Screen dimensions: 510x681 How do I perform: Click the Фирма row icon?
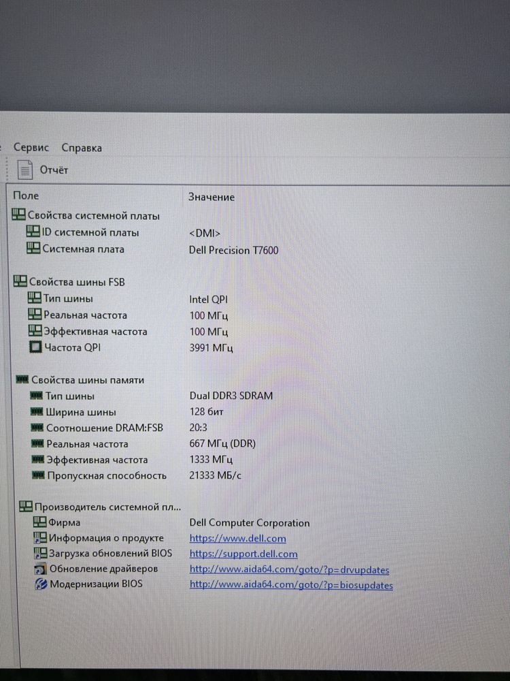click(40, 522)
